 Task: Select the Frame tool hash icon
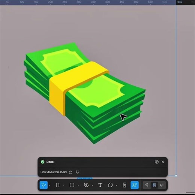(x=58, y=185)
